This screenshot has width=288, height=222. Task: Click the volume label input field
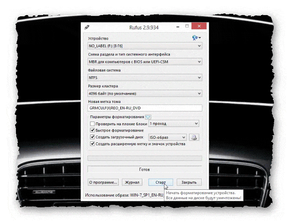coord(145,108)
